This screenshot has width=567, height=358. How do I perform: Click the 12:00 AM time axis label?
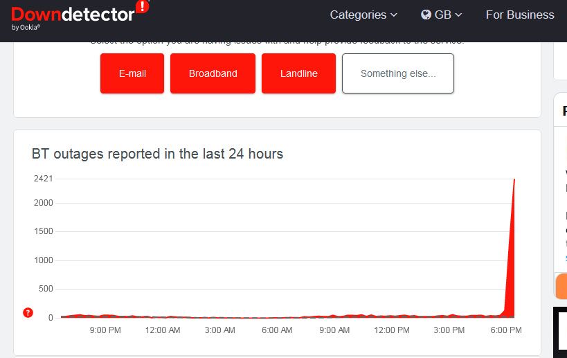pos(163,330)
